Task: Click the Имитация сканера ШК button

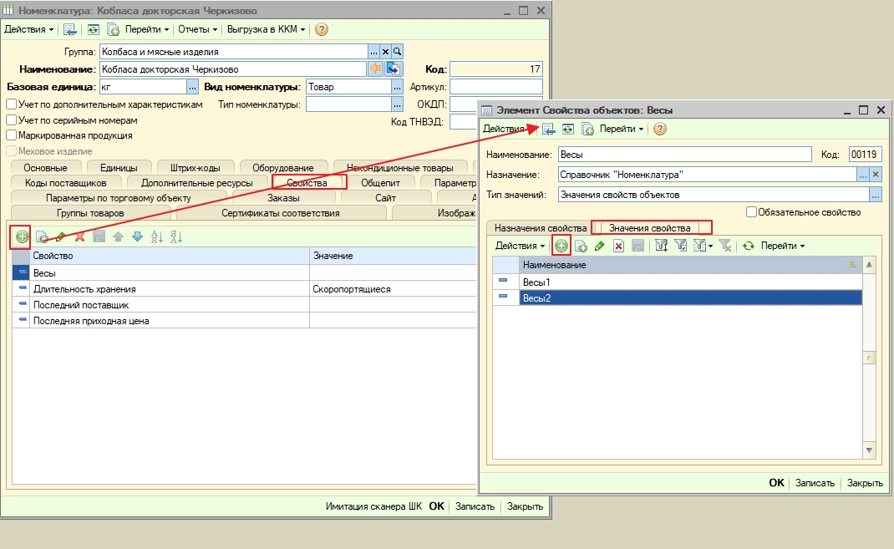Action: [373, 506]
